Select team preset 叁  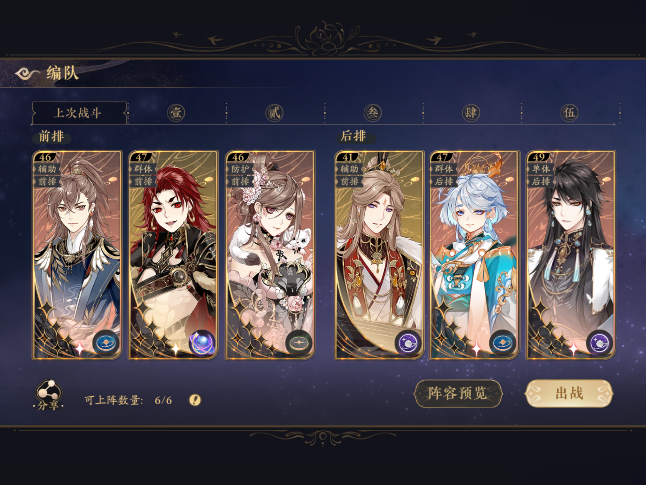coord(373,113)
